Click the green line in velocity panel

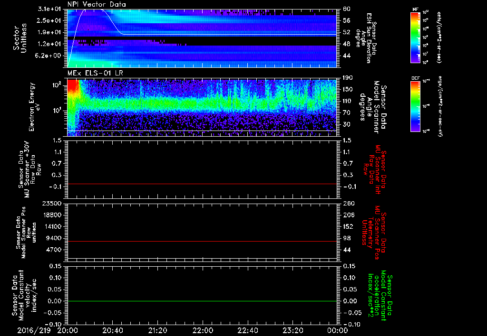point(202,301)
